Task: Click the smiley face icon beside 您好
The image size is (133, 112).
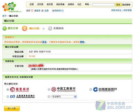Action: tap(32, 11)
